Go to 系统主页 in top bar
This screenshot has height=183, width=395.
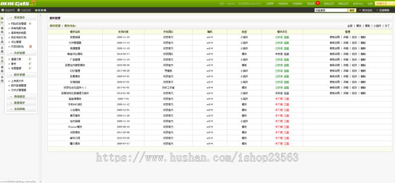(329, 4)
